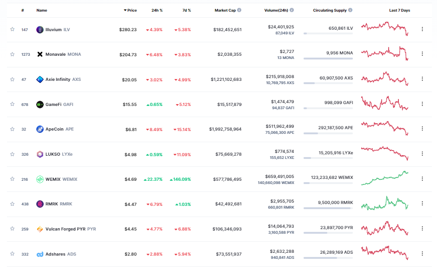Open the Axie Infinity row options
Image resolution: width=437 pixels, height=270 pixels.
pos(422,79)
